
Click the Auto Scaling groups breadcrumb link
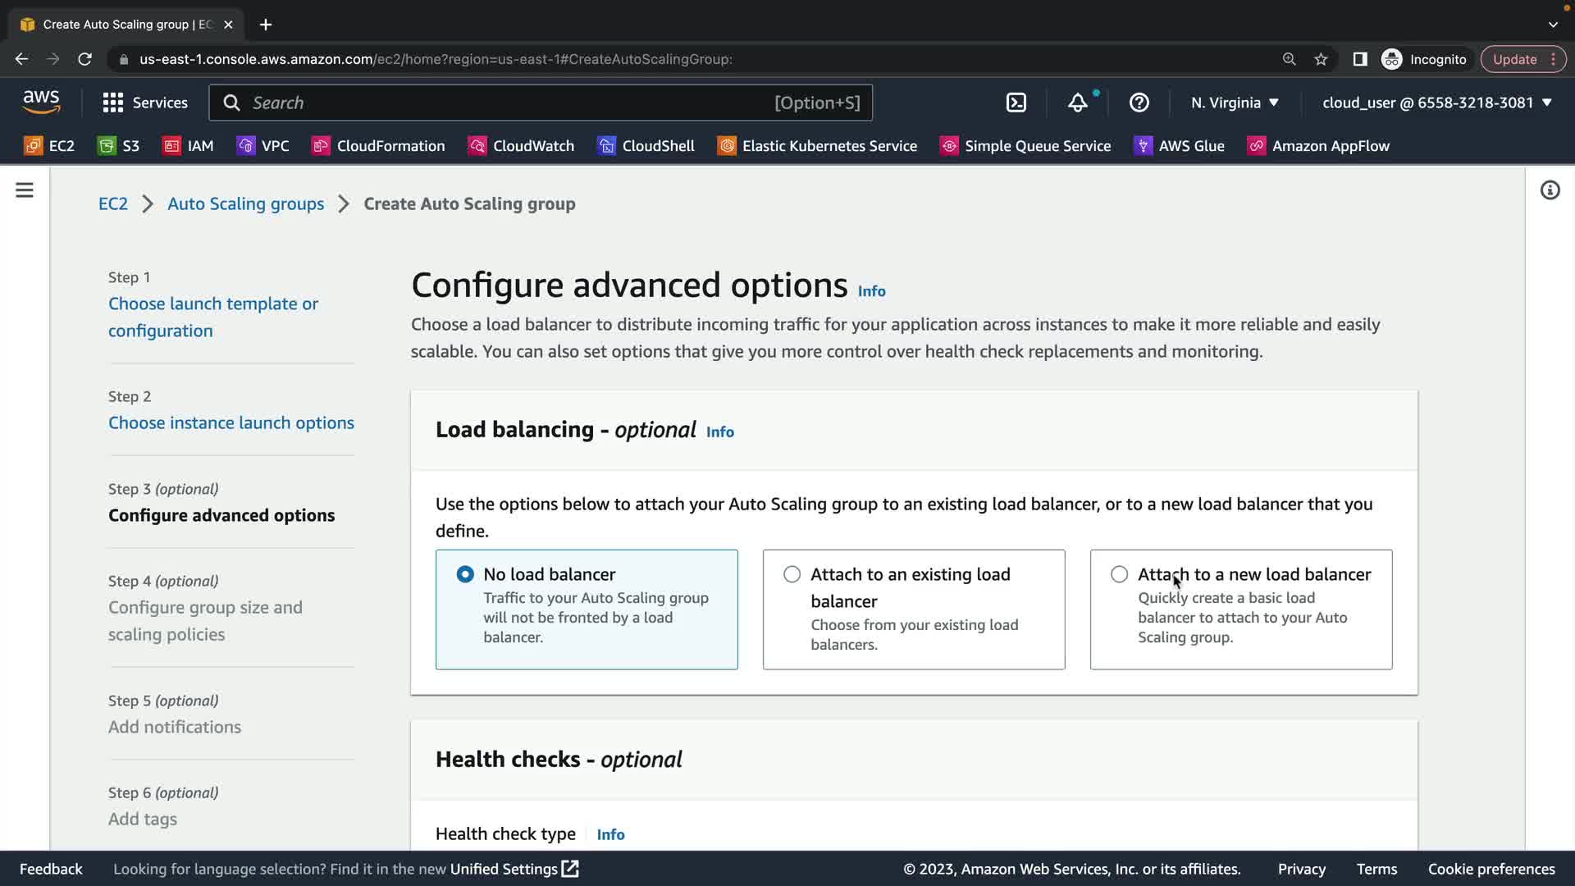pos(245,203)
